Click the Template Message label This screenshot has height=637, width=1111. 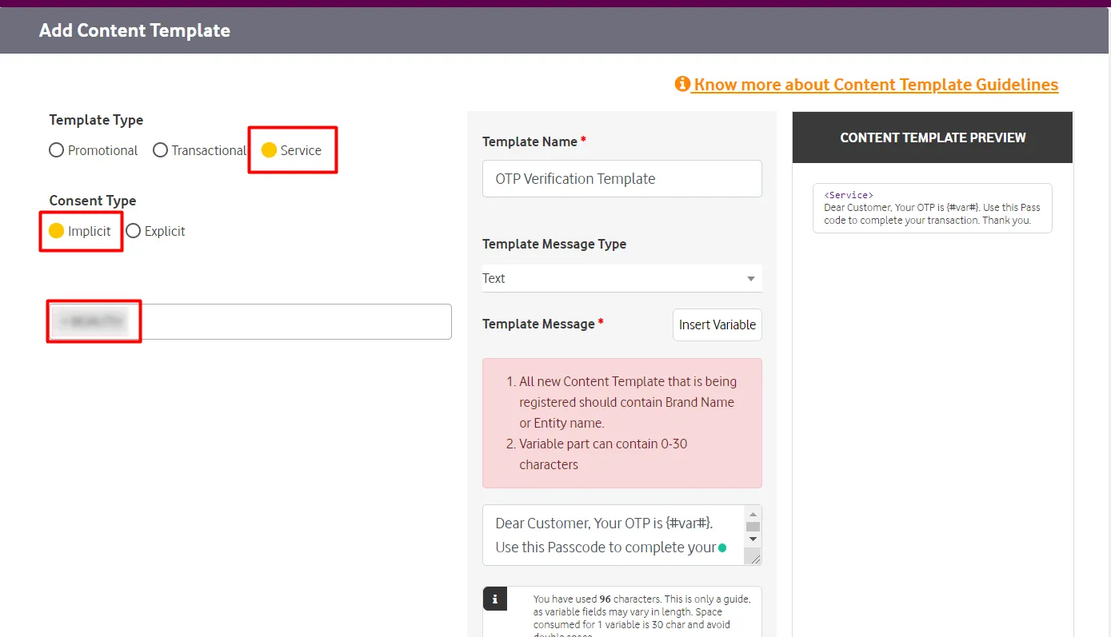point(538,324)
